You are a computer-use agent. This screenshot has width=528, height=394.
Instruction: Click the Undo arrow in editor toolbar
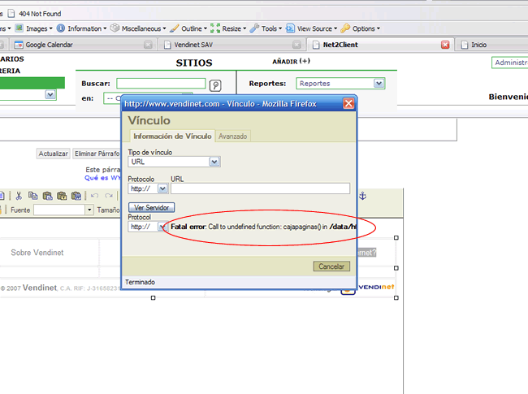pyautogui.click(x=94, y=195)
